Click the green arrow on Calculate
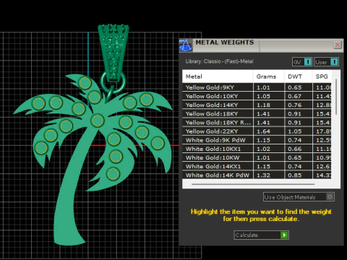The height and width of the screenshot is (260, 347). point(284,235)
